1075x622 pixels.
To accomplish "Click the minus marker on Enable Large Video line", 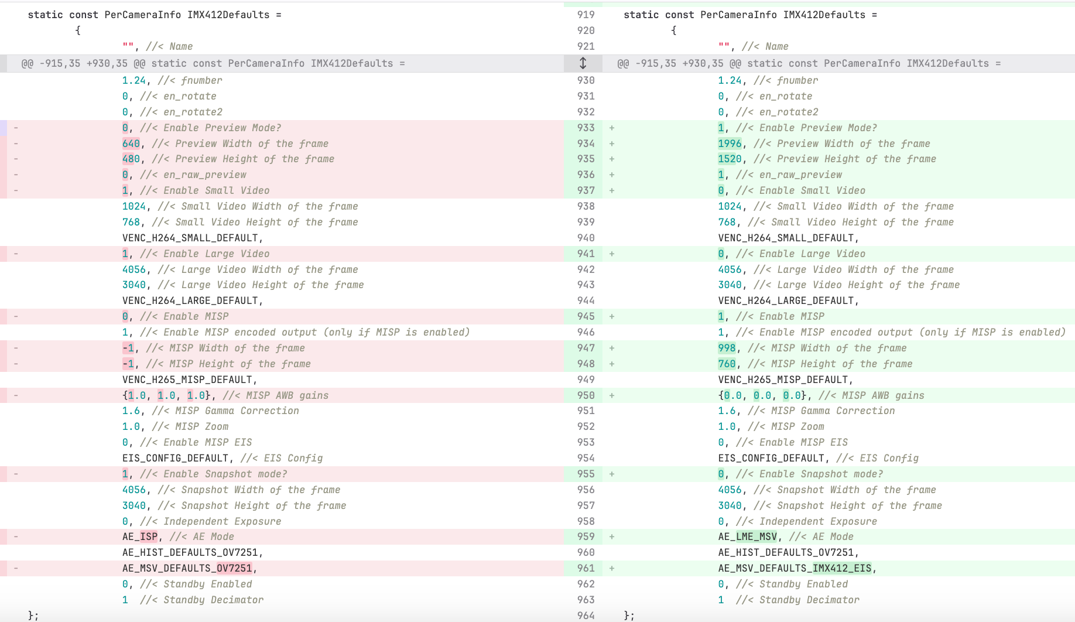I will [x=16, y=254].
